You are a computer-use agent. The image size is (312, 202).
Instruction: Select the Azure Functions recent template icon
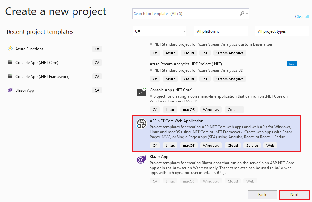click(x=10, y=49)
